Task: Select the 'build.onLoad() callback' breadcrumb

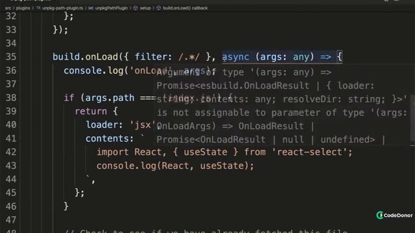Action: click(x=185, y=8)
